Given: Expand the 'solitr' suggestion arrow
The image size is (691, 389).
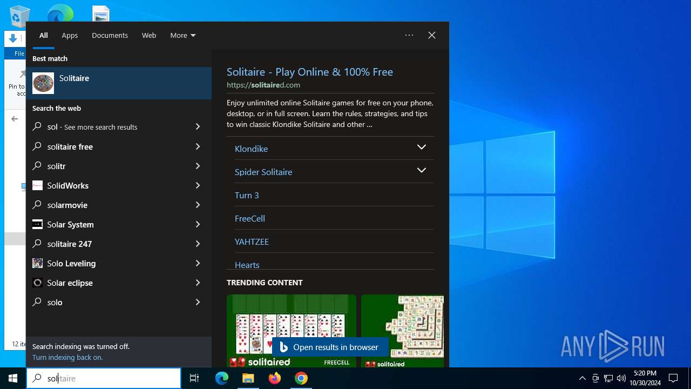Looking at the screenshot, I should 198,166.
